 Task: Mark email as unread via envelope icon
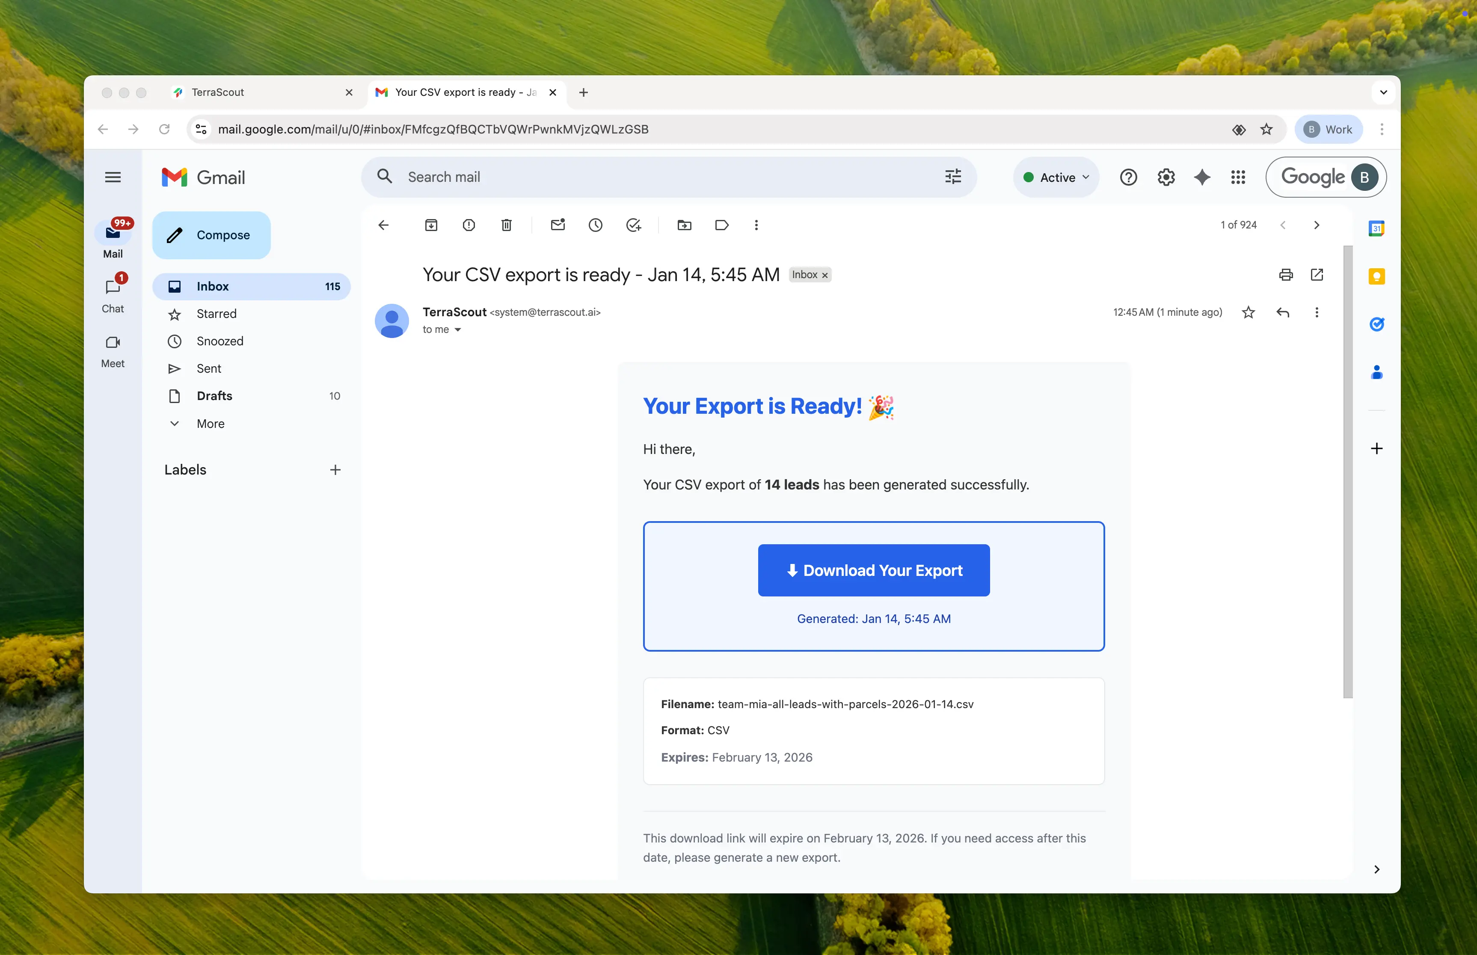click(x=558, y=225)
